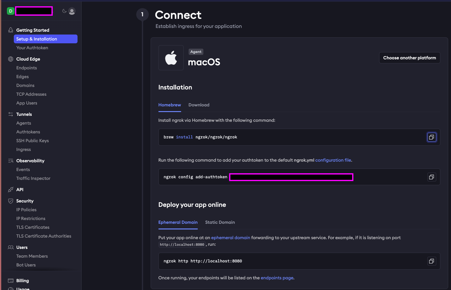Click the Observability section label

pyautogui.click(x=30, y=161)
